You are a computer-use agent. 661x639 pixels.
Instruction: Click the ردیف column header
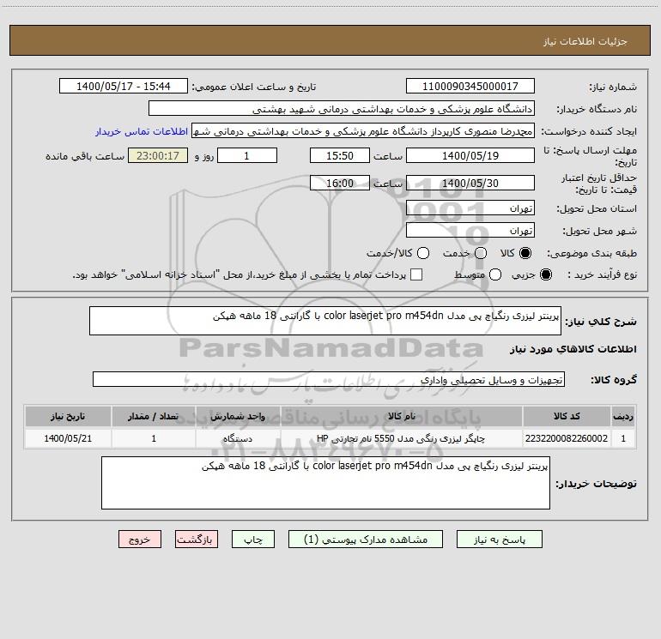[623, 416]
